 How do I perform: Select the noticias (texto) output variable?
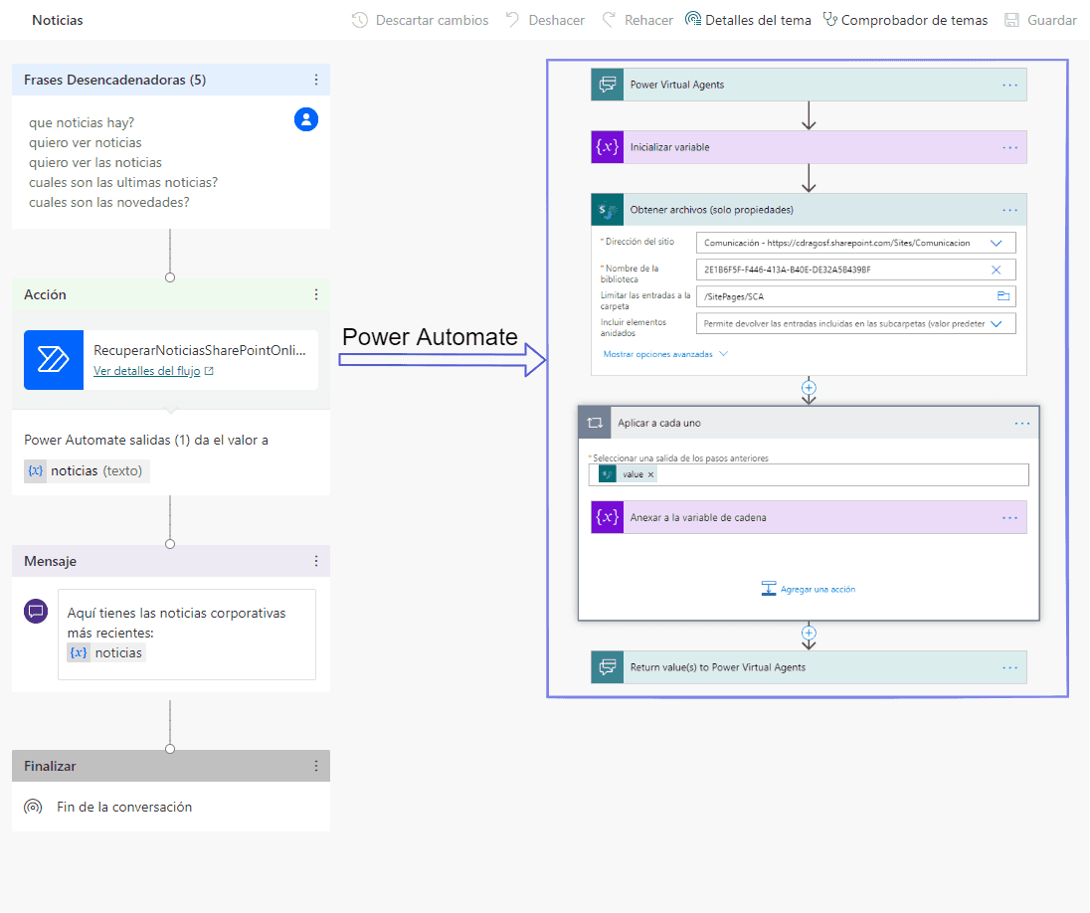(87, 470)
